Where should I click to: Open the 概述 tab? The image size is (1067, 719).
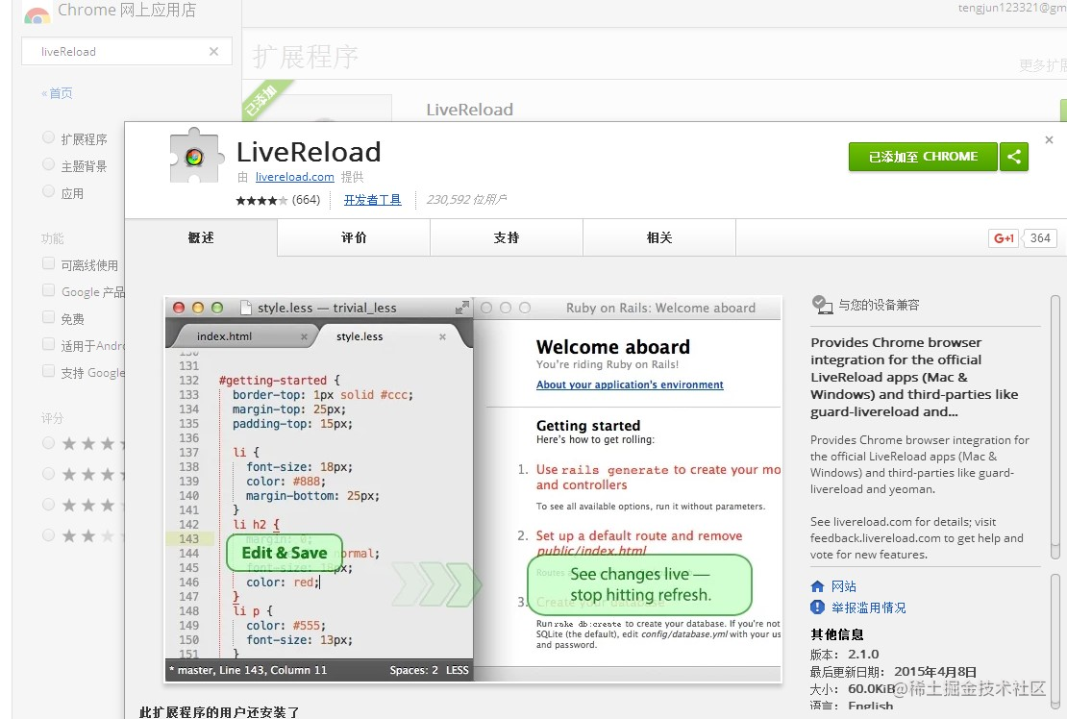click(x=201, y=237)
